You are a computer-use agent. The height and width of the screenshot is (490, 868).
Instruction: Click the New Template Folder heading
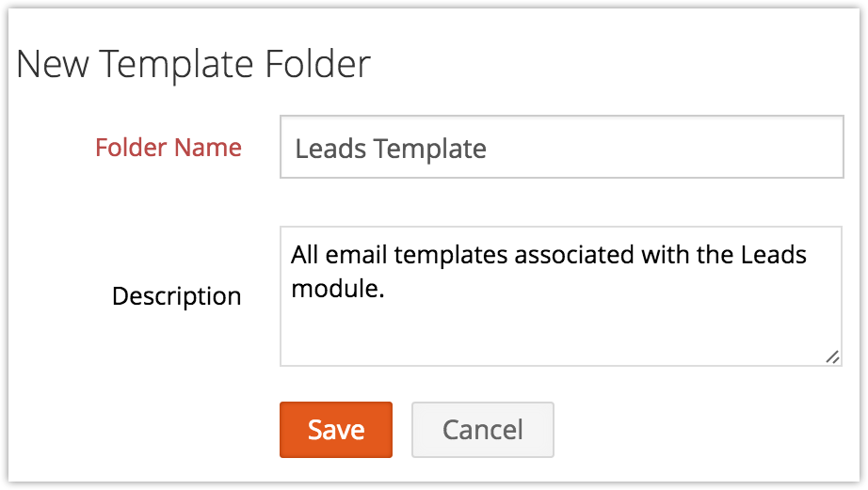pyautogui.click(x=193, y=64)
